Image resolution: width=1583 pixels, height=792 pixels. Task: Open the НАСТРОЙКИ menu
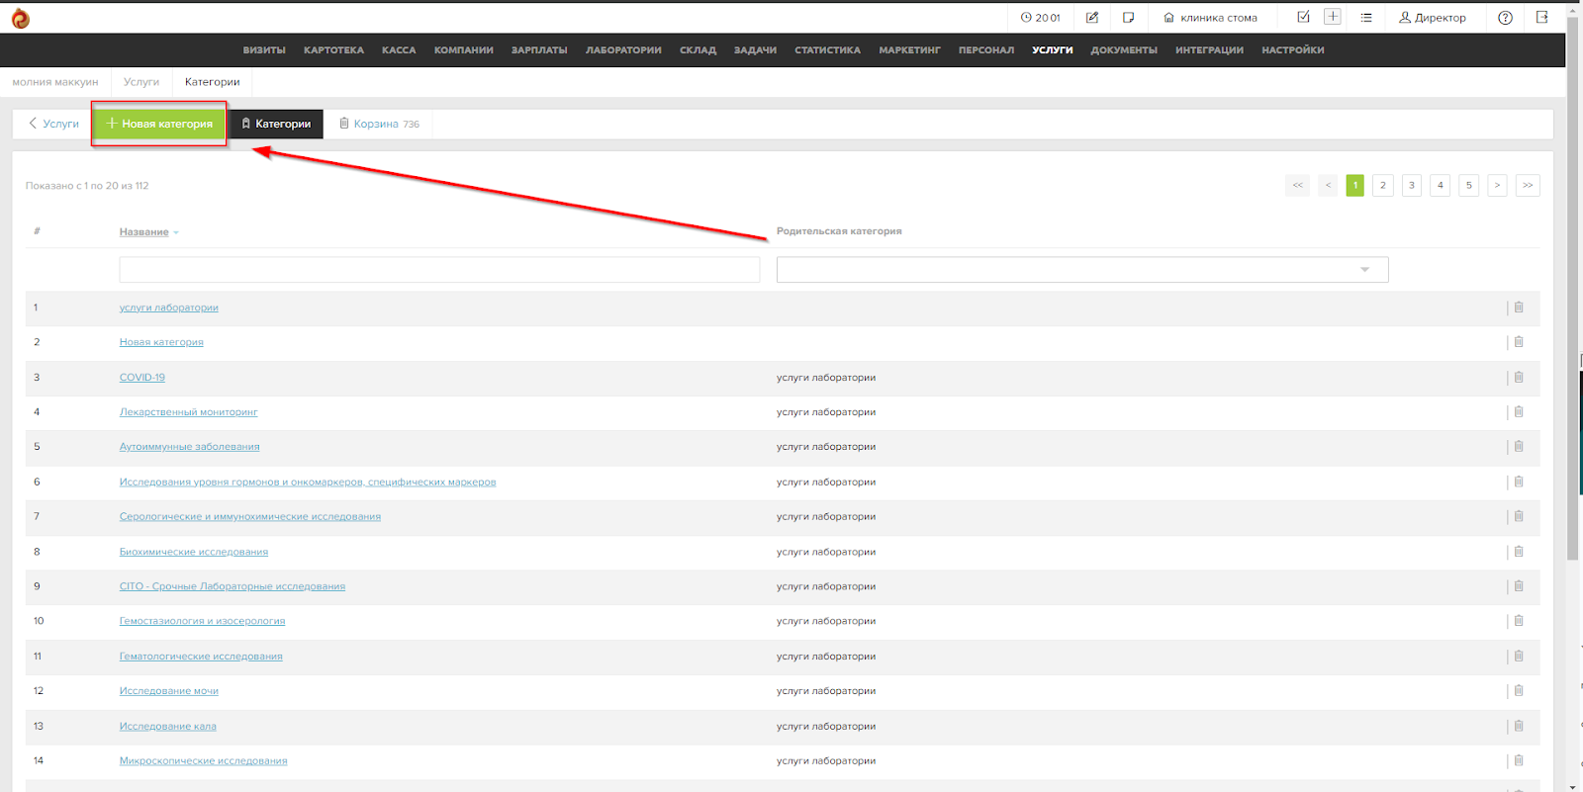[1292, 50]
